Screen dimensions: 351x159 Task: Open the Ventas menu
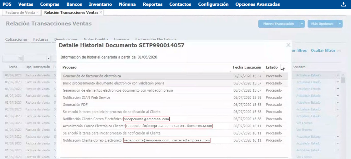[x=26, y=4]
